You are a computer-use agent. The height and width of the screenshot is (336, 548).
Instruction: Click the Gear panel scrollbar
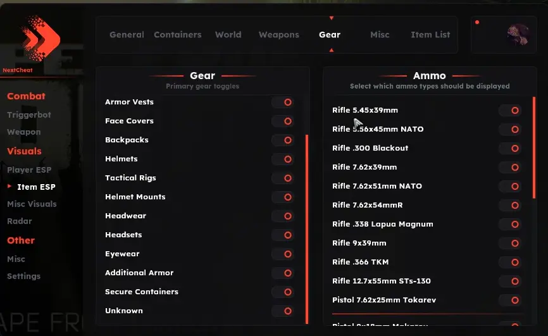307,229
